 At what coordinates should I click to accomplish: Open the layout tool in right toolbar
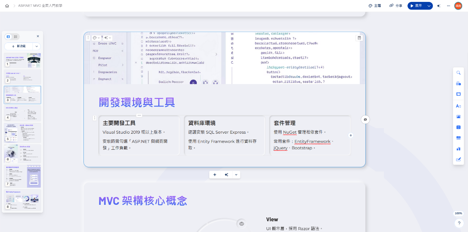458,94
